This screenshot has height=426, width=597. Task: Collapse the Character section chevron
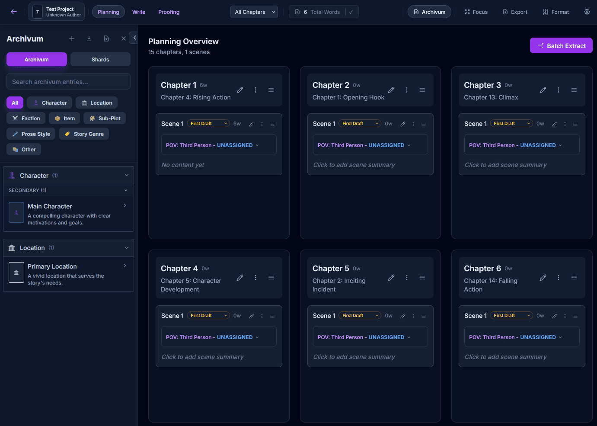coord(127,175)
